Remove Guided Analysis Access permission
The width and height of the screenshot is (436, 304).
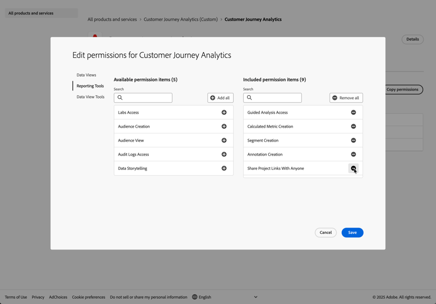click(x=353, y=113)
